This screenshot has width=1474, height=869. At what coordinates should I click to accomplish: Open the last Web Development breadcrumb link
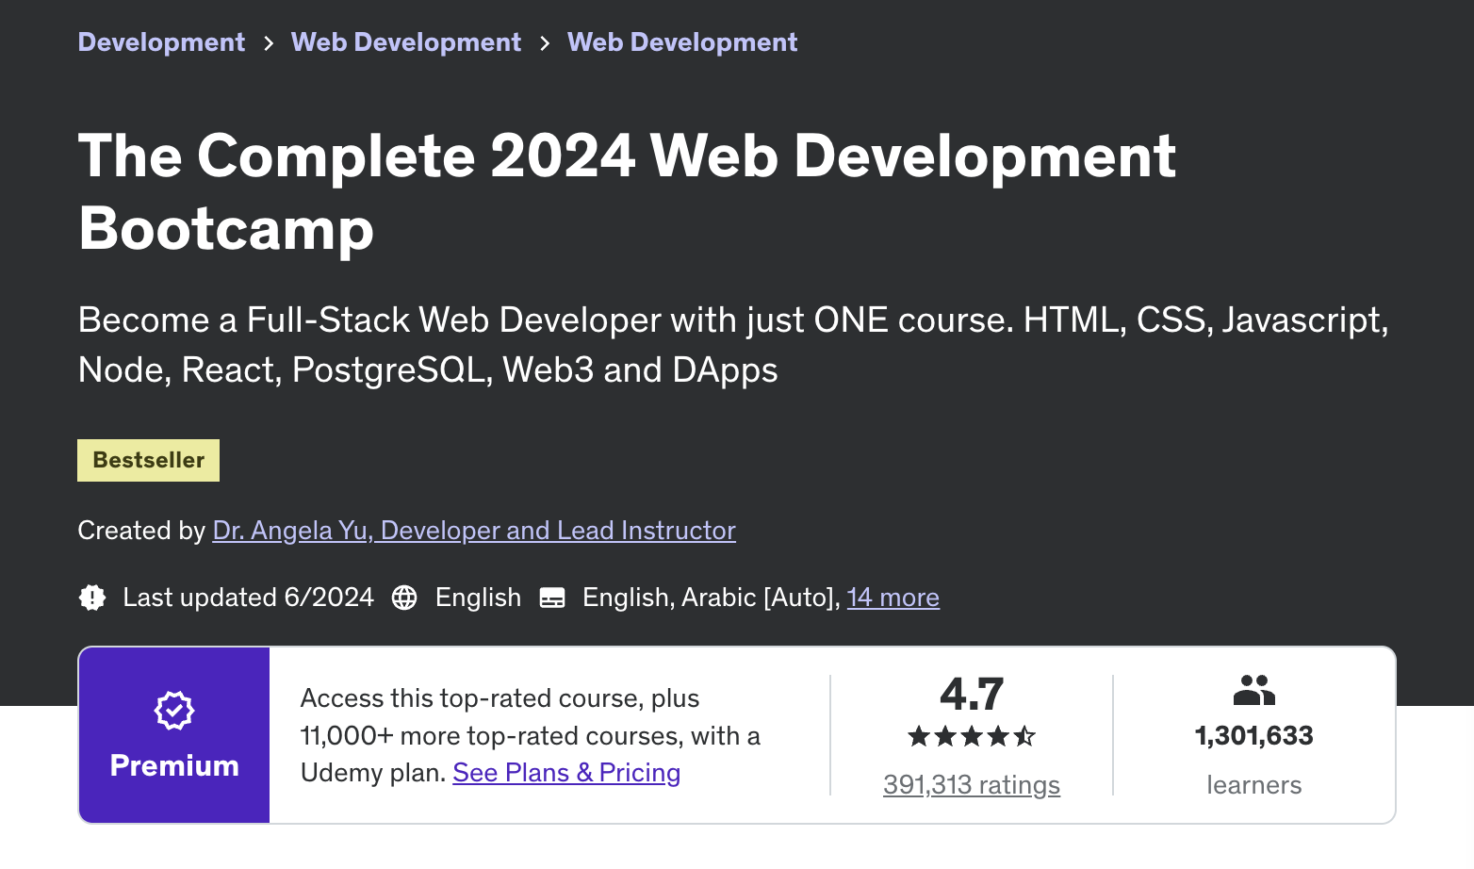pyautogui.click(x=682, y=42)
